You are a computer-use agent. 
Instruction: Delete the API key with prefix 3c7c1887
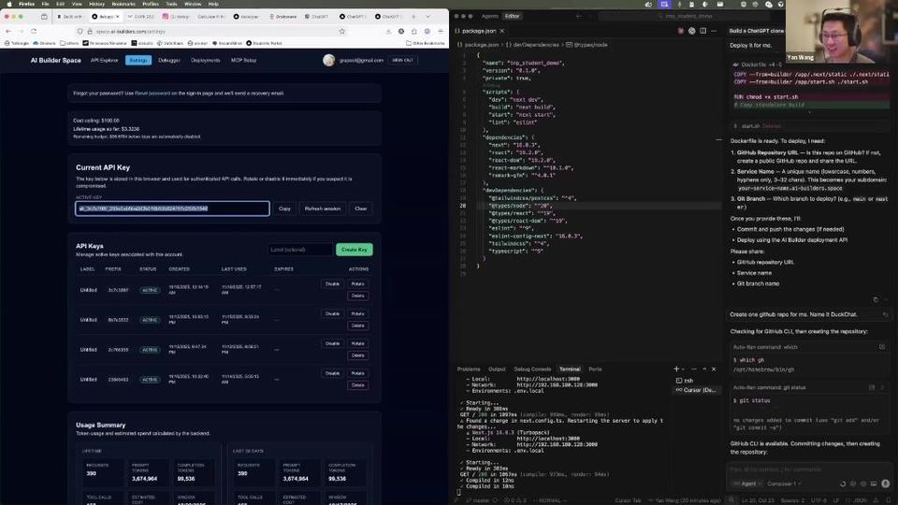pyautogui.click(x=358, y=296)
